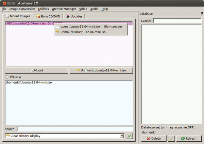Open the Image Conversion menu
Screen dimensions: 204x144
click(22, 9)
